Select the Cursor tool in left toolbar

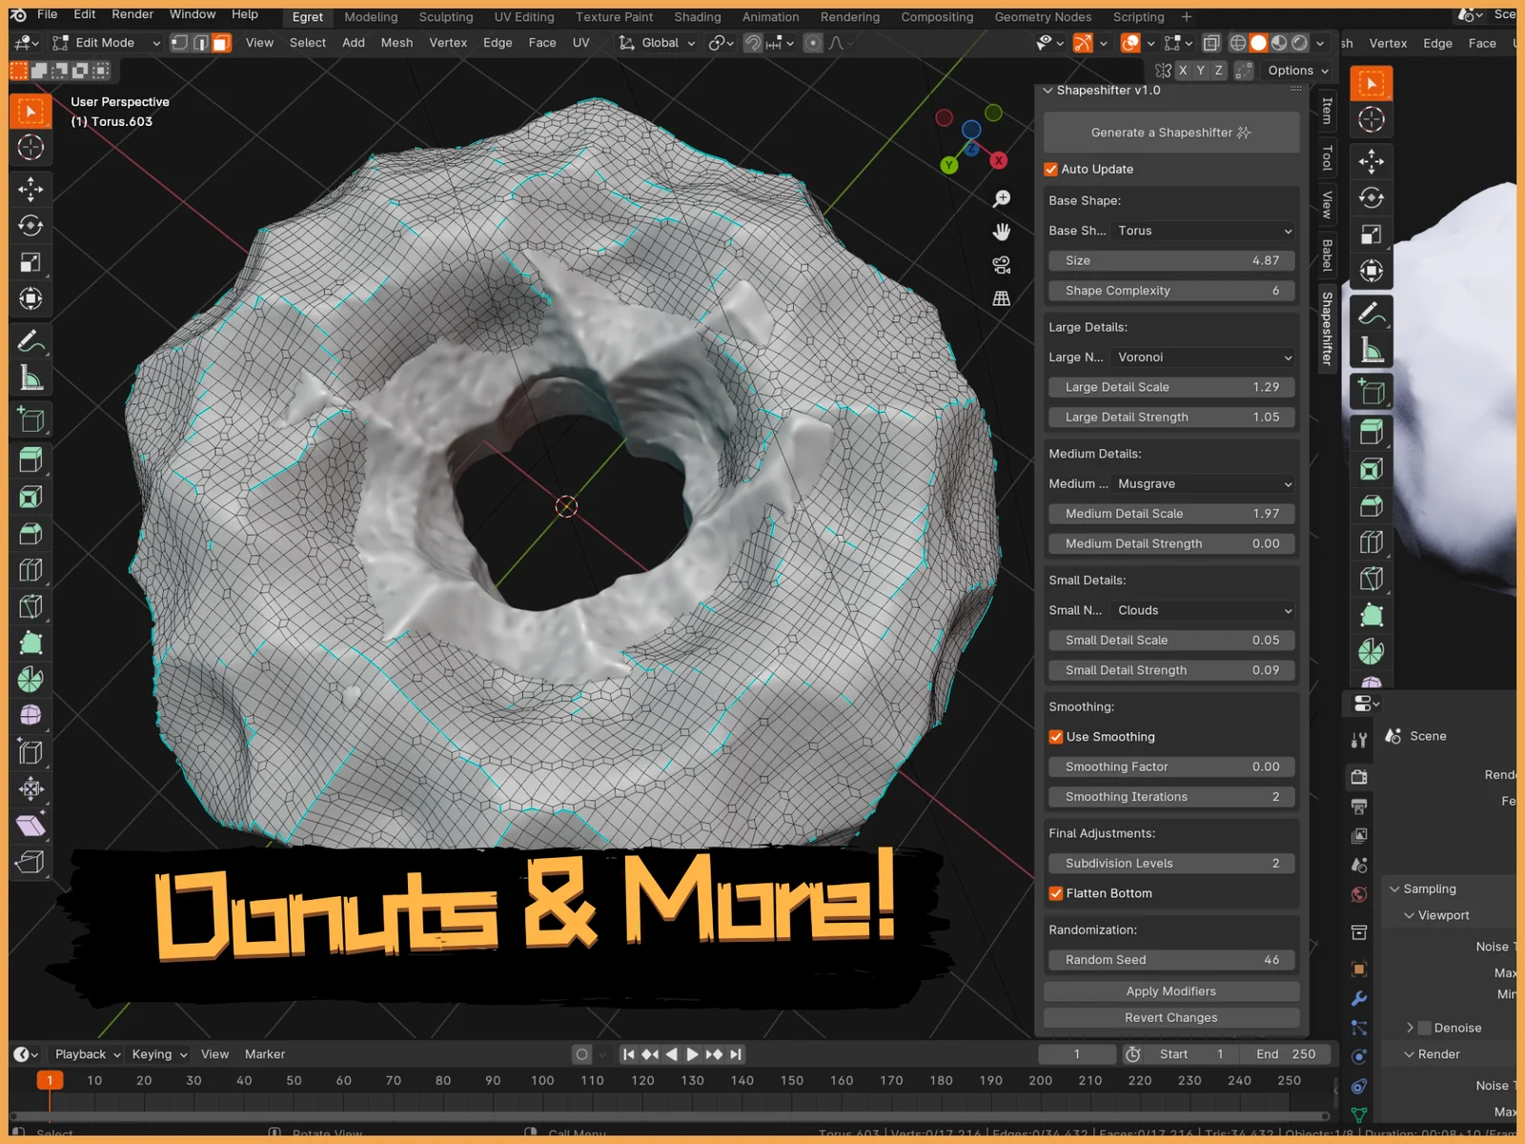click(30, 147)
